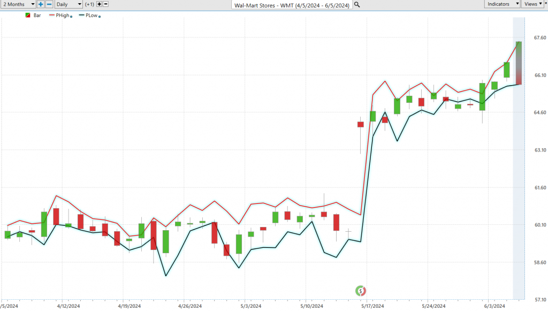Click the black plus forecast increment button

coord(99,4)
